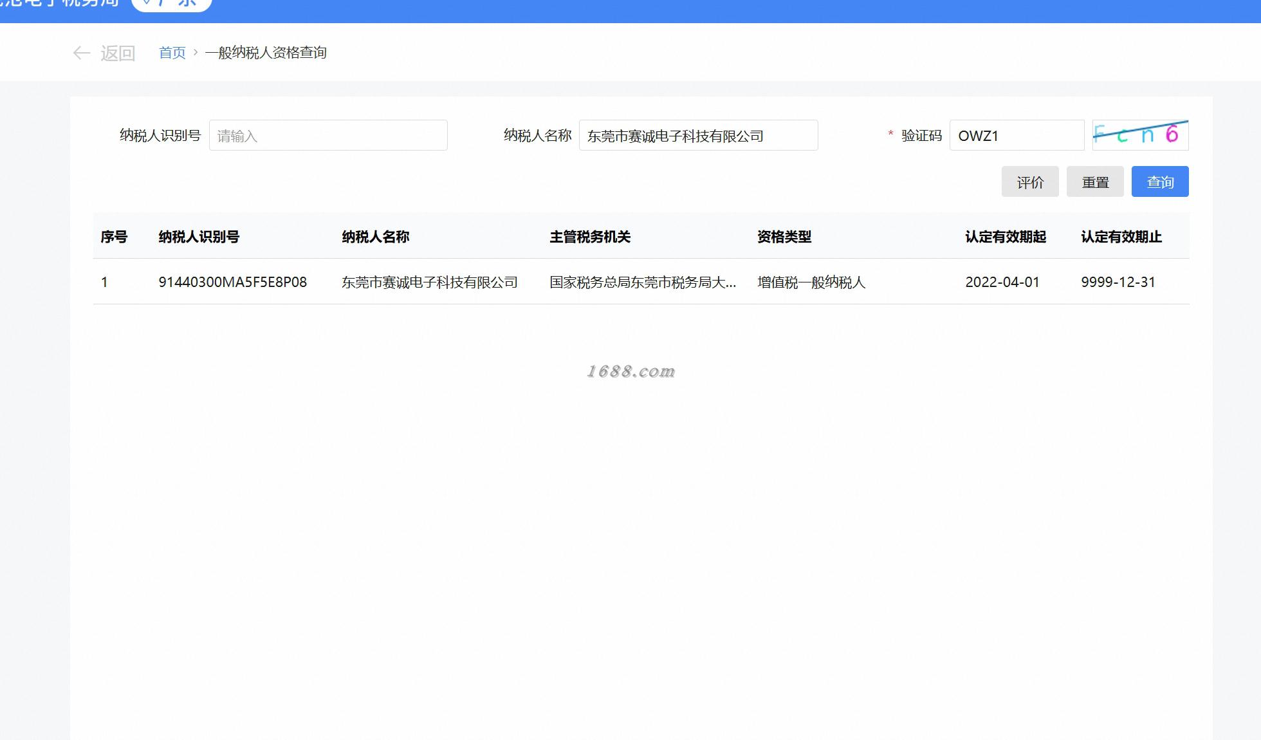Click the back arrow icon

point(81,53)
